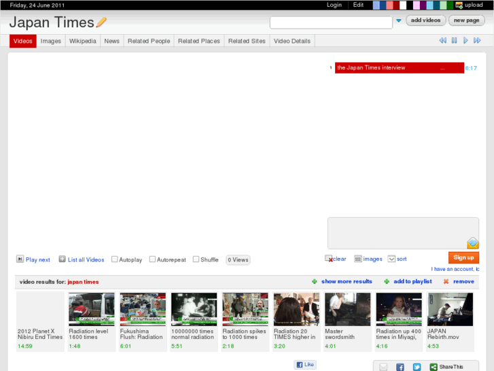Click the new page button
This screenshot has height=371, width=494.
[x=467, y=20]
